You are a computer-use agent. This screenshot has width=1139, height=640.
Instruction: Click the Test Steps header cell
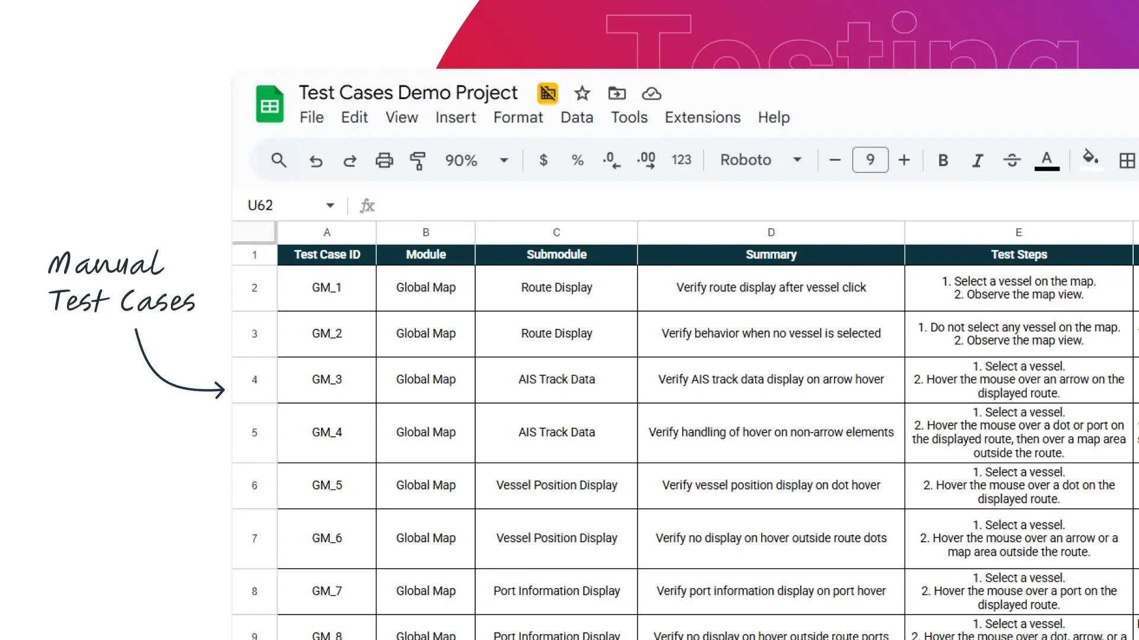(1019, 255)
